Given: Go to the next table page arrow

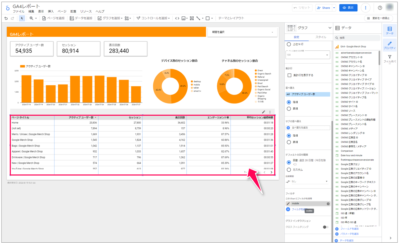Looking at the screenshot, I should click(271, 172).
